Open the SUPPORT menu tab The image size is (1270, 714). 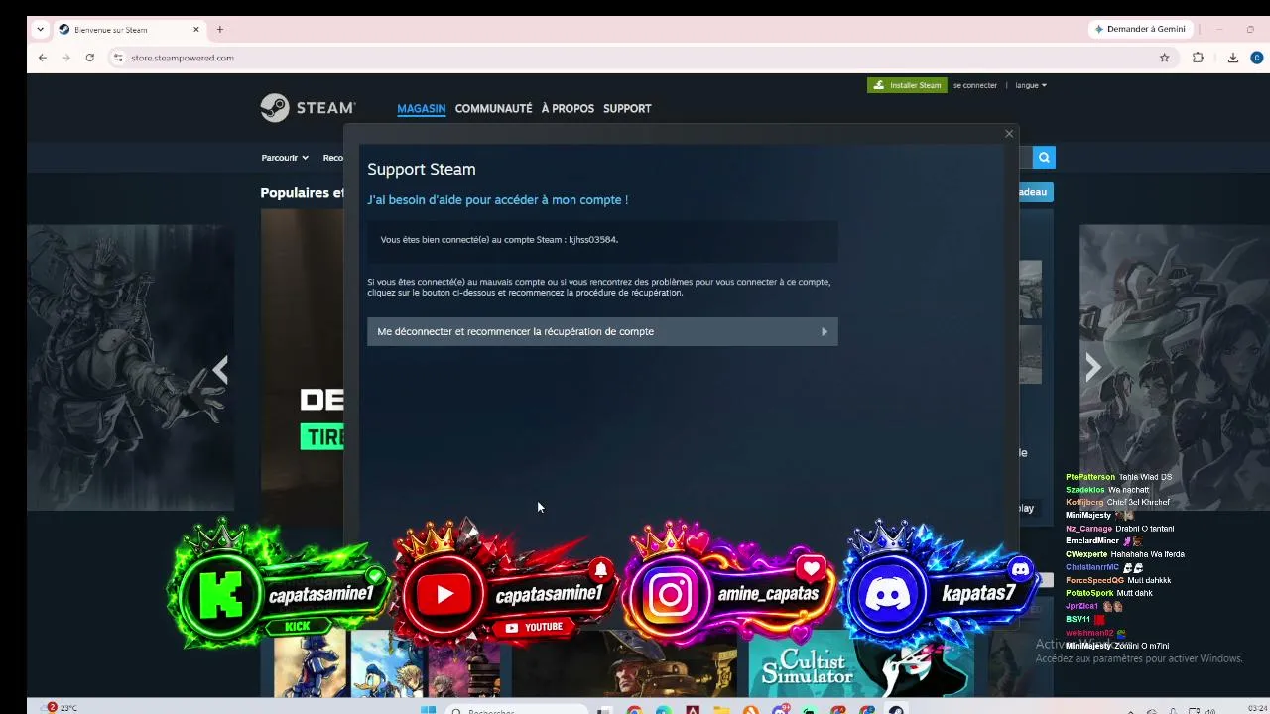(627, 109)
